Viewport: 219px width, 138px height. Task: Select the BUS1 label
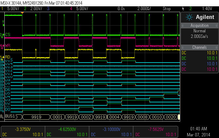[10, 116]
